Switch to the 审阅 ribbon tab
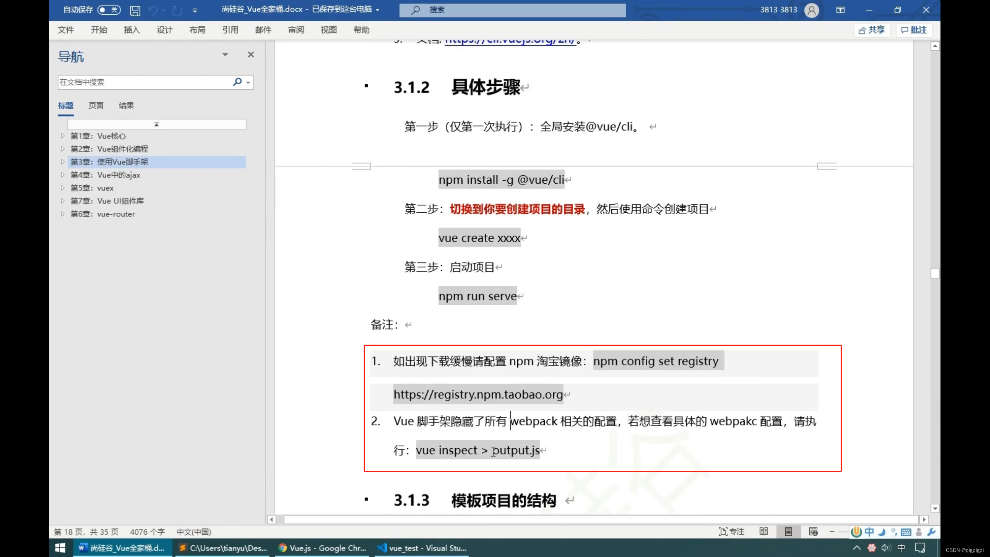 click(x=296, y=30)
